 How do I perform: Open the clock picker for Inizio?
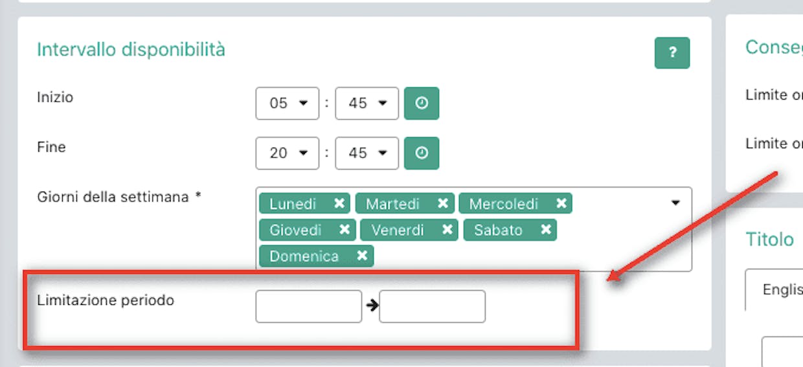[x=422, y=104]
